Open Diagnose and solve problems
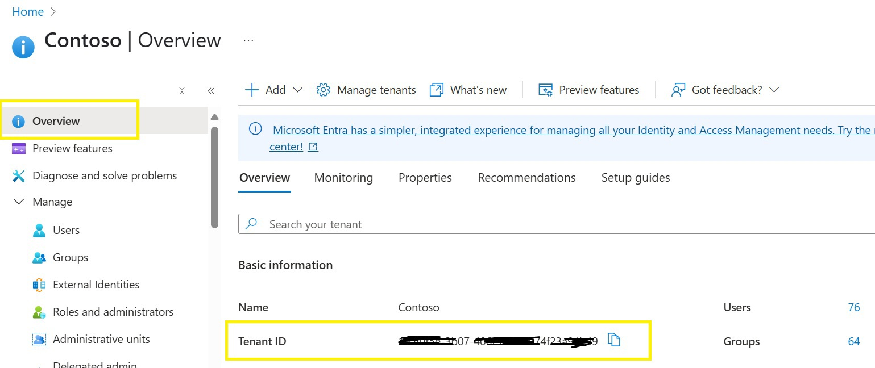 pyautogui.click(x=105, y=175)
